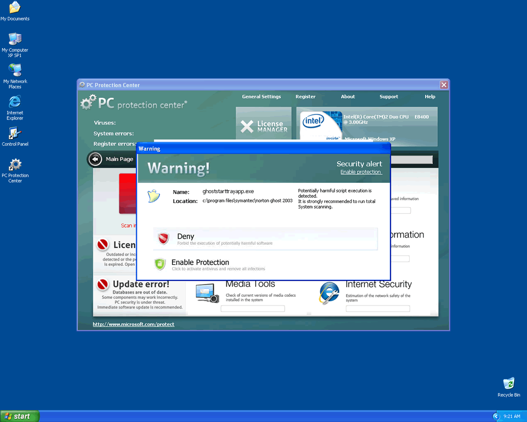Open the General Settings menu
The width and height of the screenshot is (527, 422).
coord(261,97)
